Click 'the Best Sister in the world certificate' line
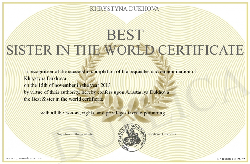Image resolution: width=250 pixels, height=164 pixels. [x=64, y=99]
